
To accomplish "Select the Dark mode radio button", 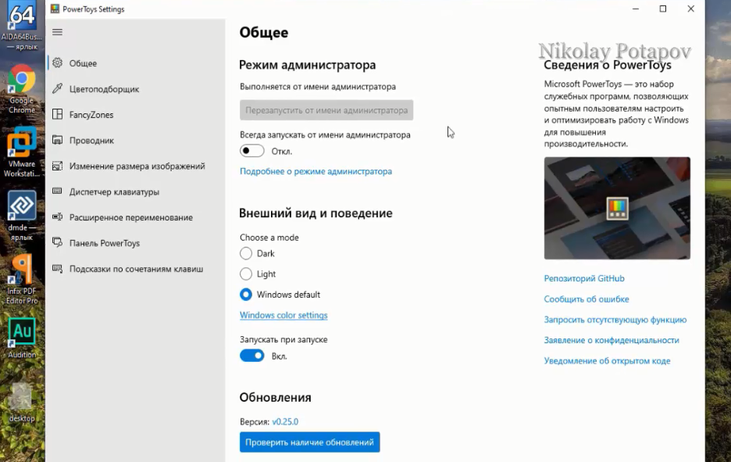I will pos(246,253).
